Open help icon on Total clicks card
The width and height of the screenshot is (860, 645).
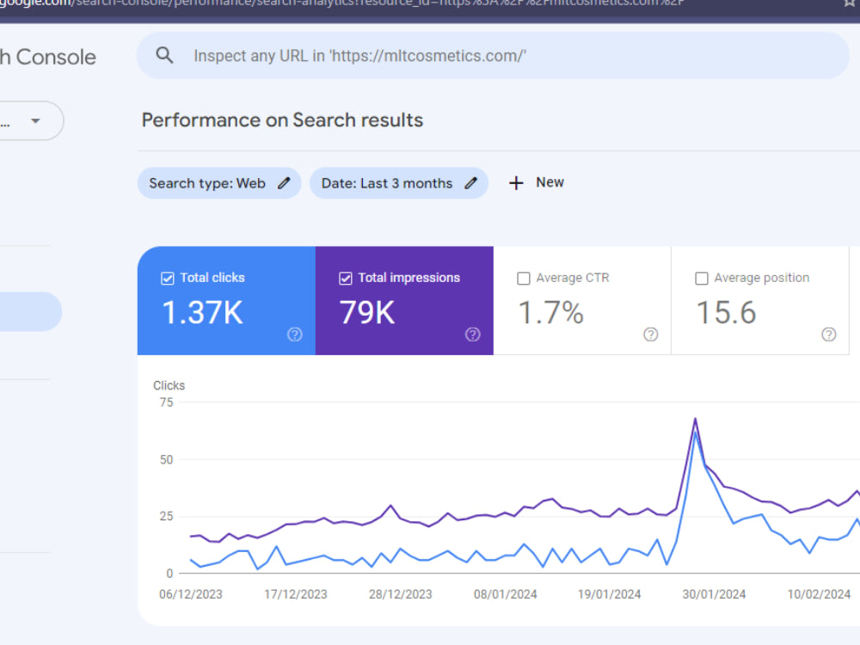[294, 334]
